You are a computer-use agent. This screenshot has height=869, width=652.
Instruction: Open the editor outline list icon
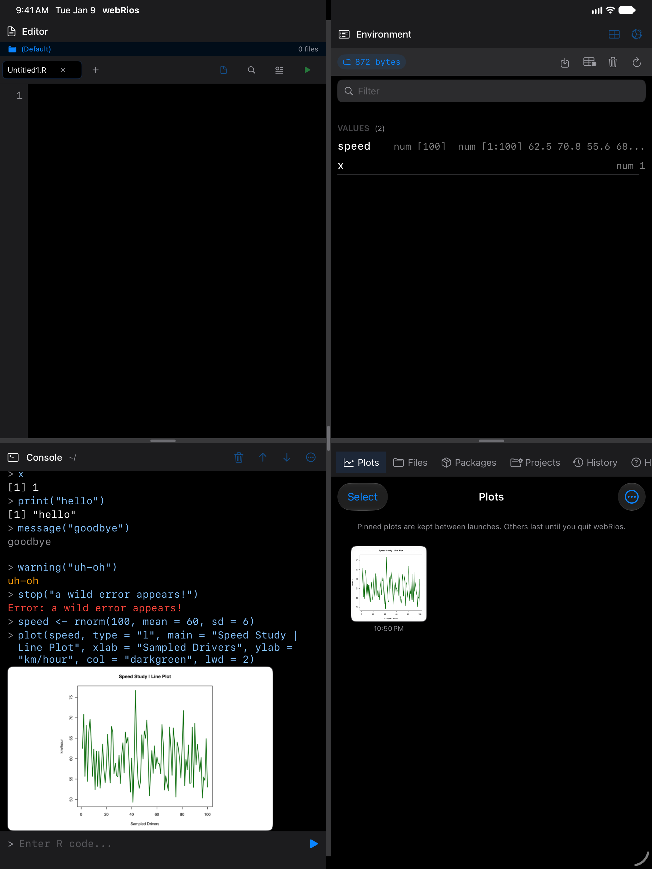[279, 70]
